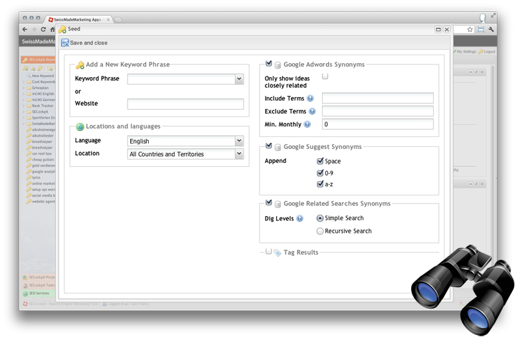Uncheck the Append 0-9 checkbox
Viewport: 516px width, 337px height.
(320, 173)
